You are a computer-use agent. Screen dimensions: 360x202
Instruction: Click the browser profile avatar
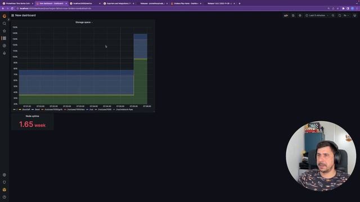[x=353, y=8]
